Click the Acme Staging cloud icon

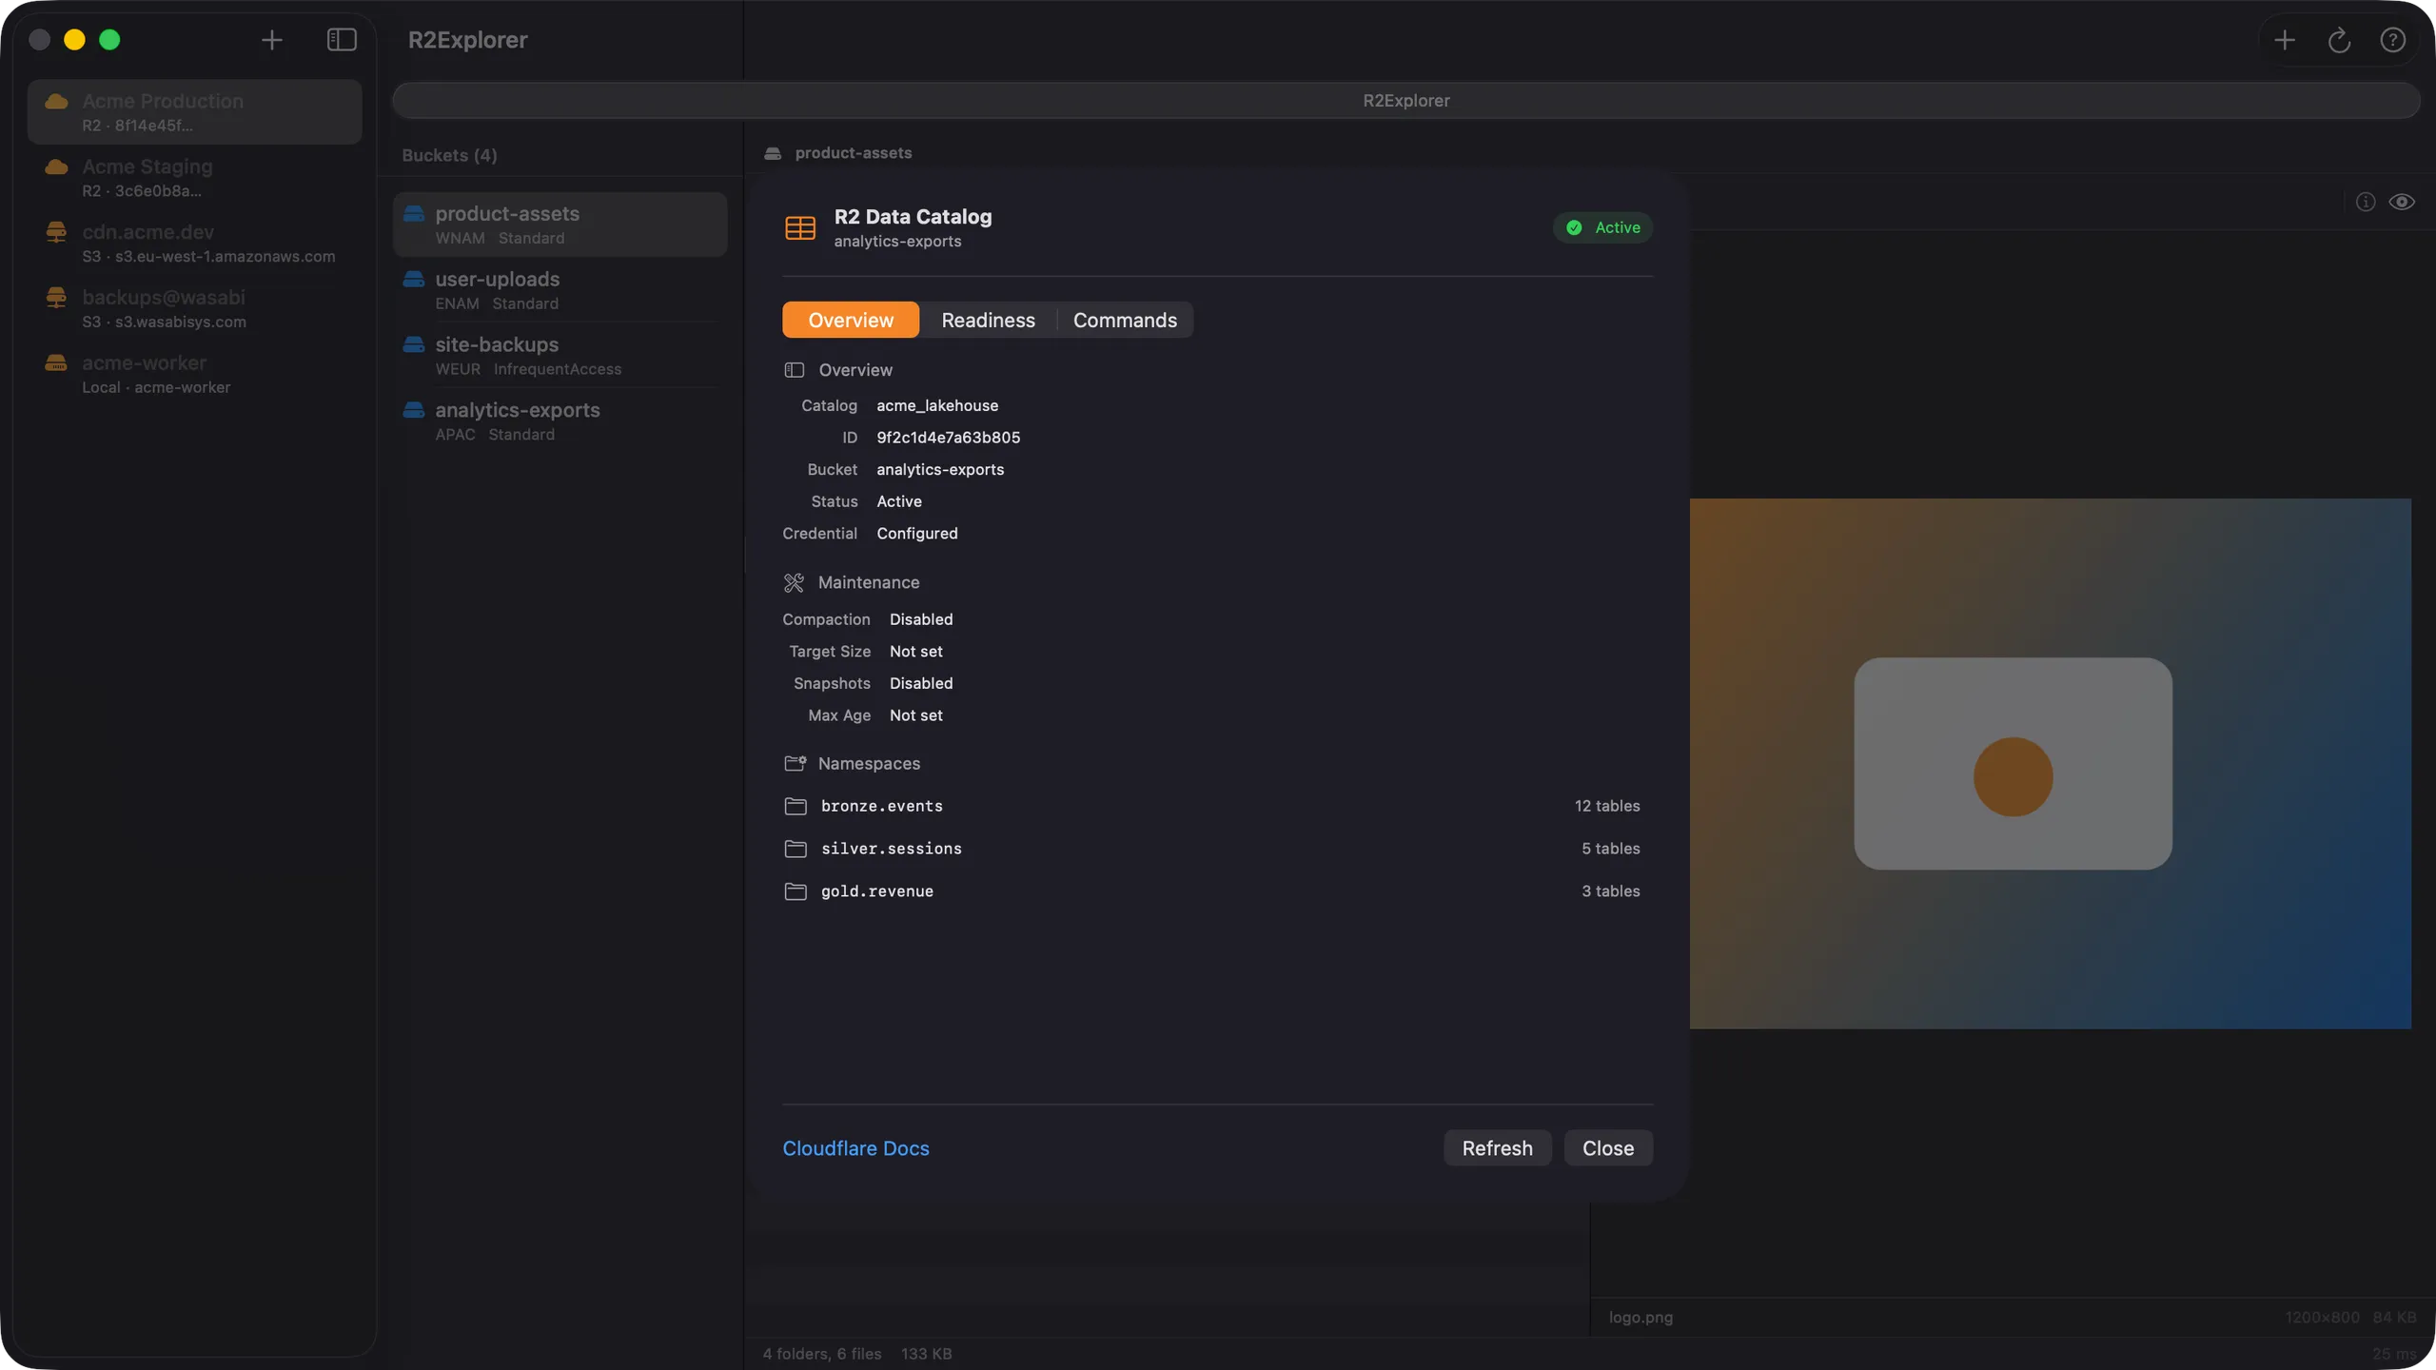(x=56, y=166)
